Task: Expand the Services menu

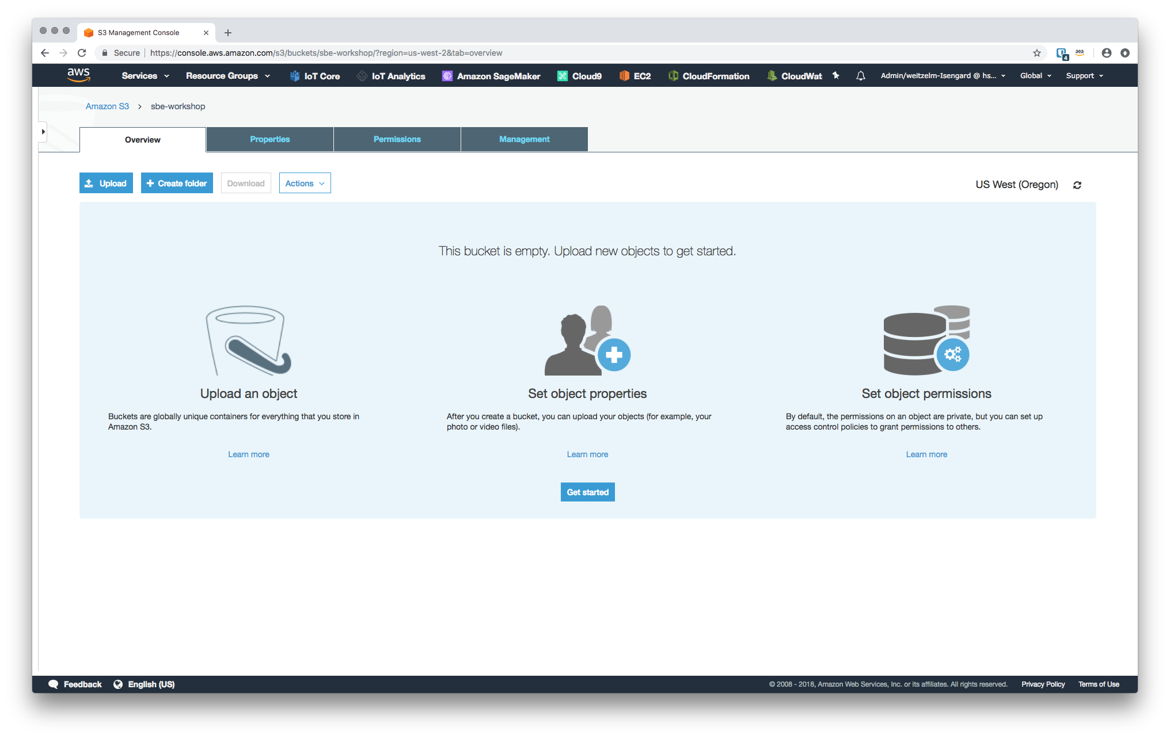Action: click(x=146, y=76)
